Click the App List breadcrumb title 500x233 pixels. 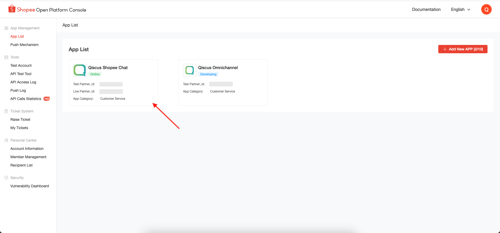pos(70,25)
